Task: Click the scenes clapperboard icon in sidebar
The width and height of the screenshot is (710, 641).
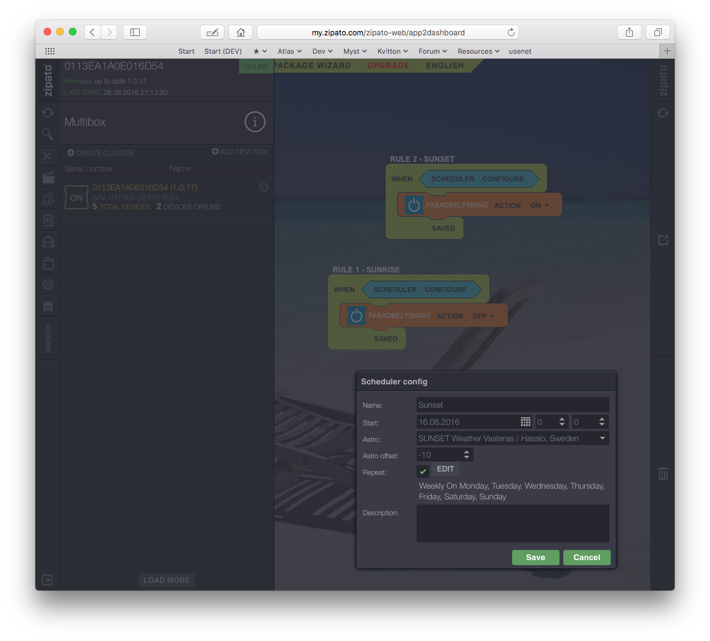Action: coord(47,177)
